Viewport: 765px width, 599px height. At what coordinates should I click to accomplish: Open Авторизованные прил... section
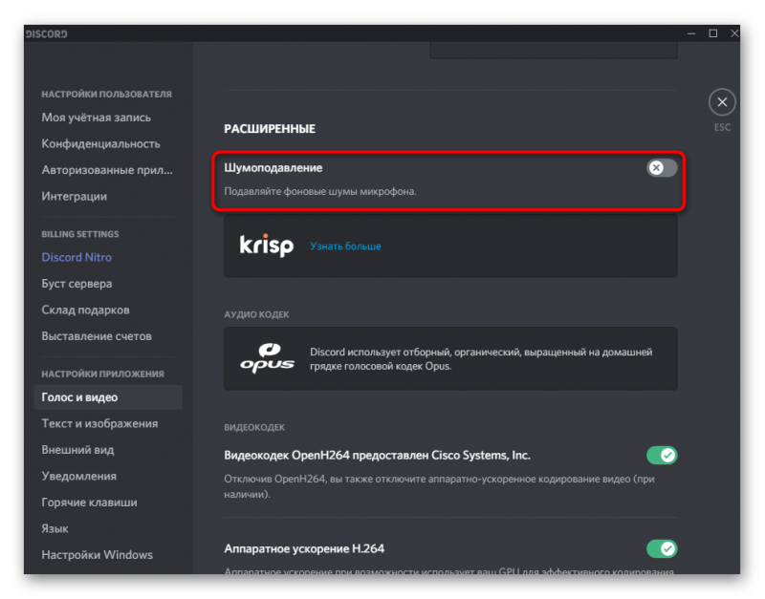point(107,170)
